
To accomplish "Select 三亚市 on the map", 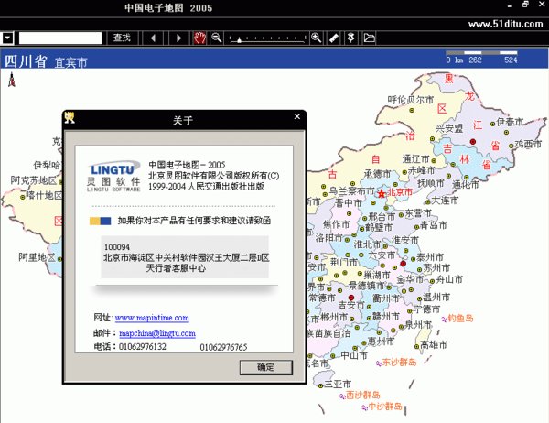I will 338,385.
